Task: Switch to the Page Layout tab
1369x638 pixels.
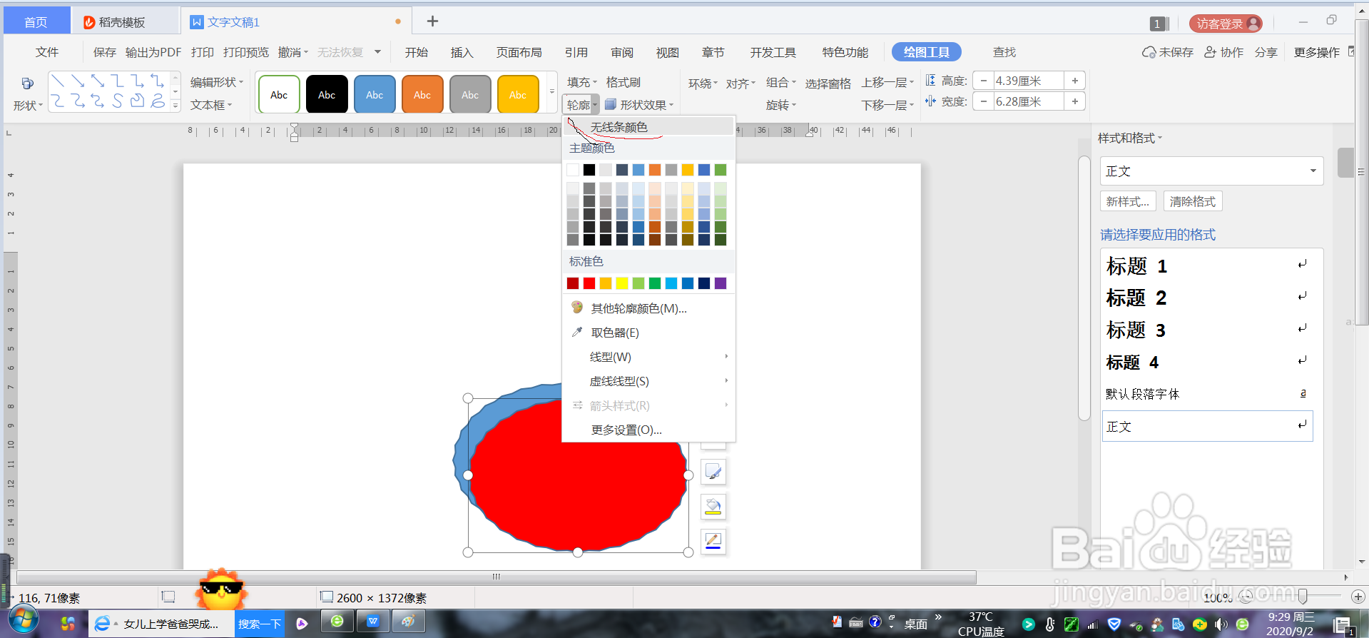Action: tap(519, 52)
